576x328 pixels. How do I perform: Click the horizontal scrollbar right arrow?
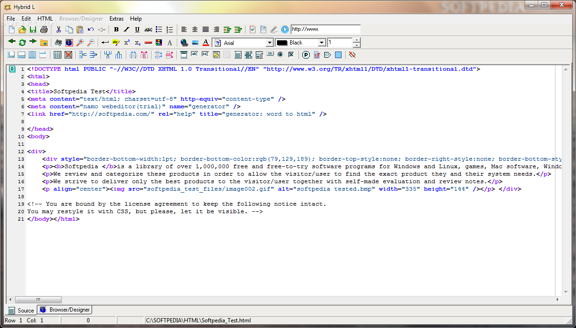click(x=557, y=299)
